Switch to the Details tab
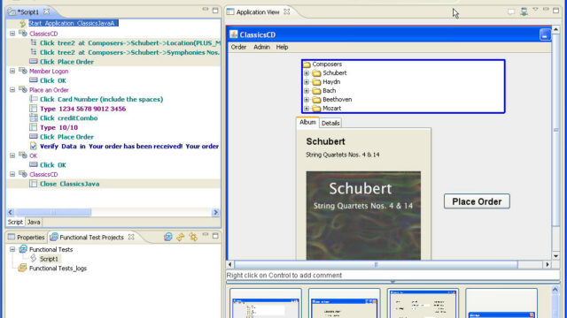The height and width of the screenshot is (318, 567). pyautogui.click(x=330, y=123)
